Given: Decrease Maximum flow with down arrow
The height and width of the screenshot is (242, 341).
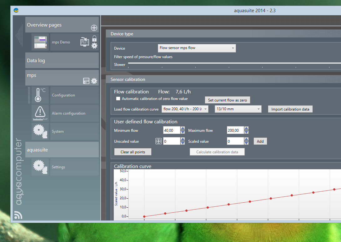Looking at the screenshot, I should point(246,132).
